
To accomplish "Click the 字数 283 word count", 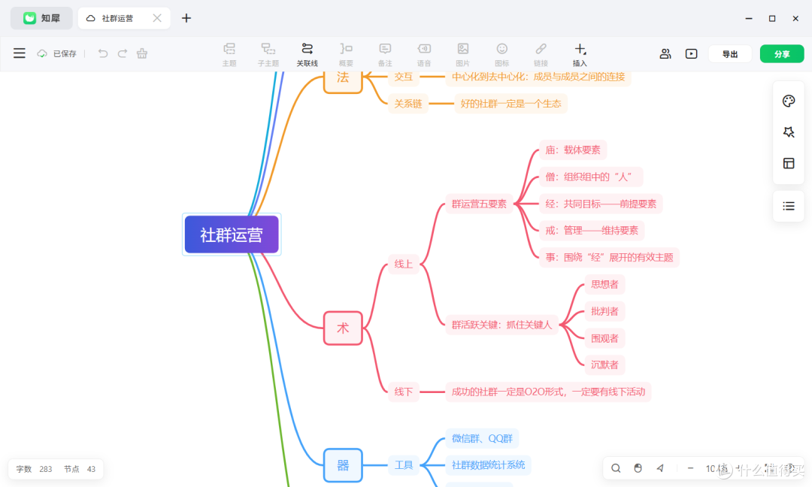I will 34,469.
